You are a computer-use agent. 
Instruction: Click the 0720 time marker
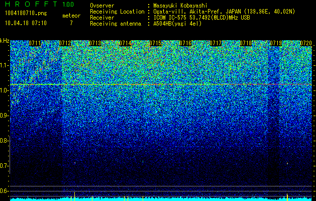click(x=306, y=43)
